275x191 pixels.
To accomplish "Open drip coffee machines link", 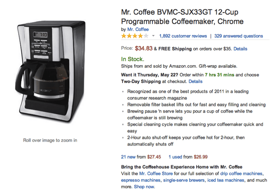I will pyautogui.click(x=241, y=173).
